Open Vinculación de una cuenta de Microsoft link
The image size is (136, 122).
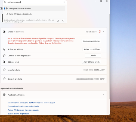pyautogui.click(x=31, y=103)
